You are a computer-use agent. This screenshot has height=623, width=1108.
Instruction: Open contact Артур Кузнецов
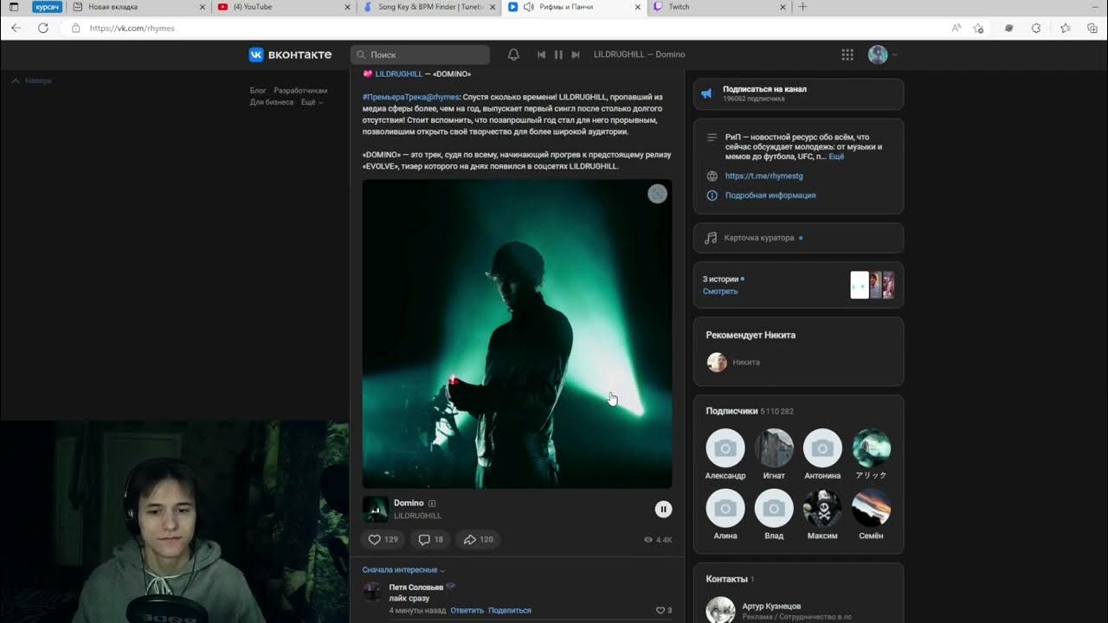click(x=771, y=606)
